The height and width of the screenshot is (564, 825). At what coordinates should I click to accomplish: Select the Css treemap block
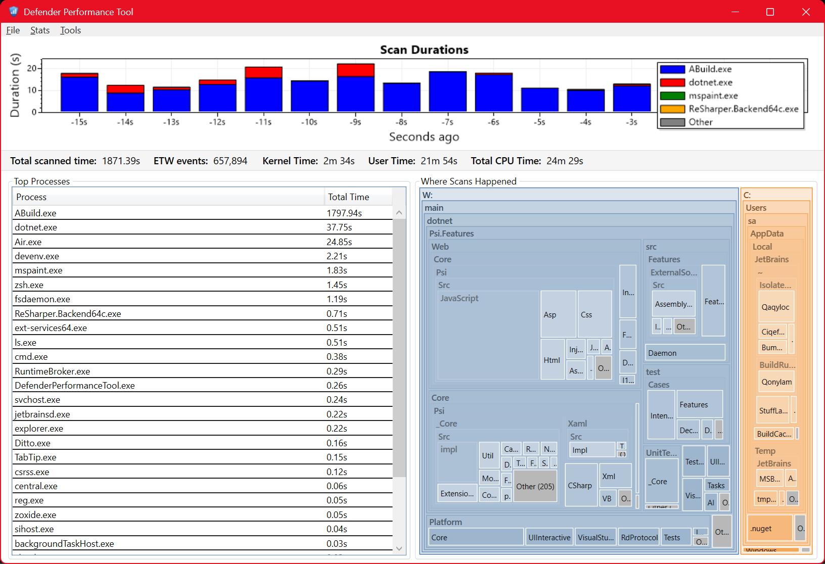point(594,314)
